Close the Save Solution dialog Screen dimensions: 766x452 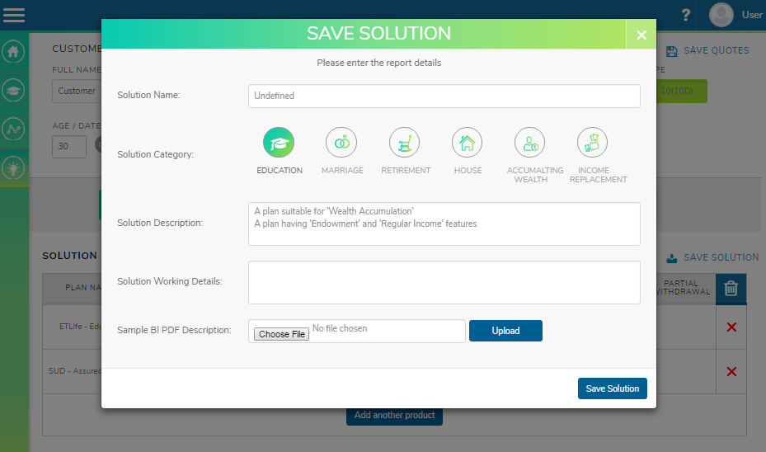(x=641, y=35)
